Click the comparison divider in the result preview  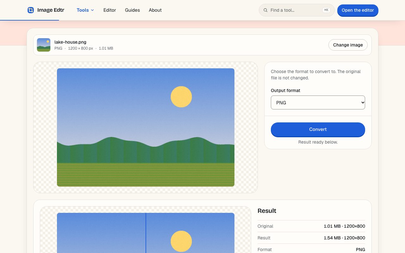point(146,233)
